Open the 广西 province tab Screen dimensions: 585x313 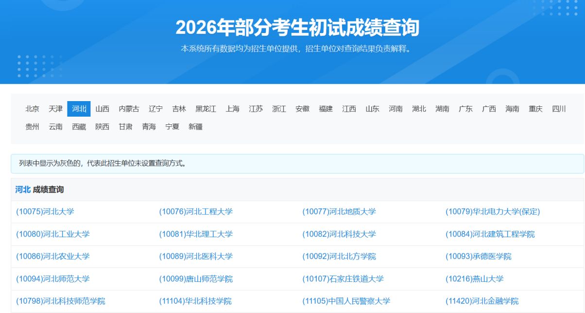coord(489,109)
